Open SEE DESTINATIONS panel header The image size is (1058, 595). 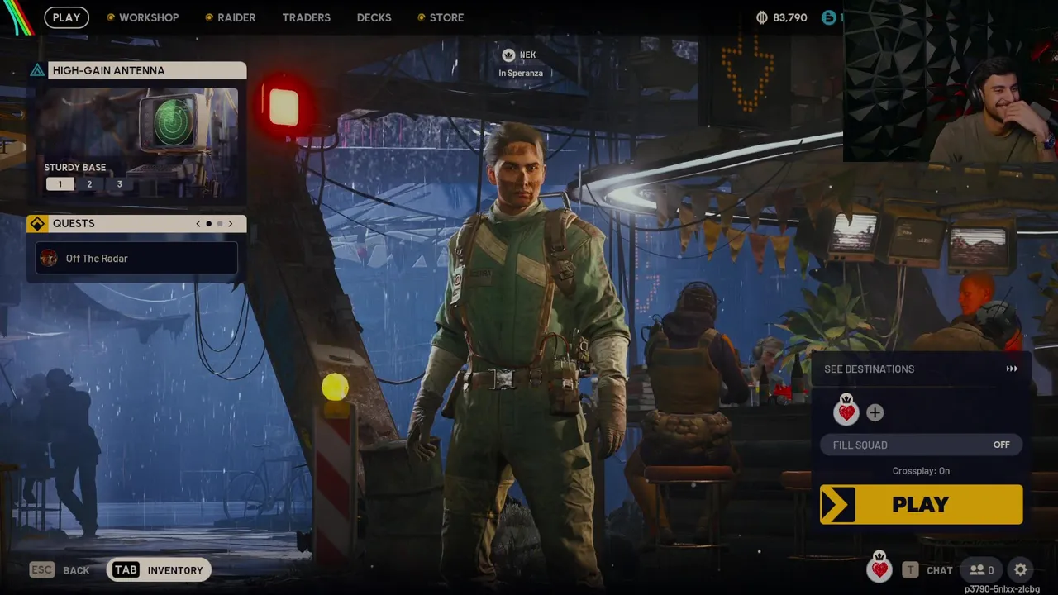click(x=922, y=369)
